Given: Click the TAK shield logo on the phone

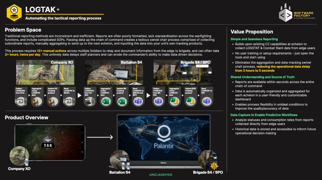Looking at the screenshot, I should 48,143.
